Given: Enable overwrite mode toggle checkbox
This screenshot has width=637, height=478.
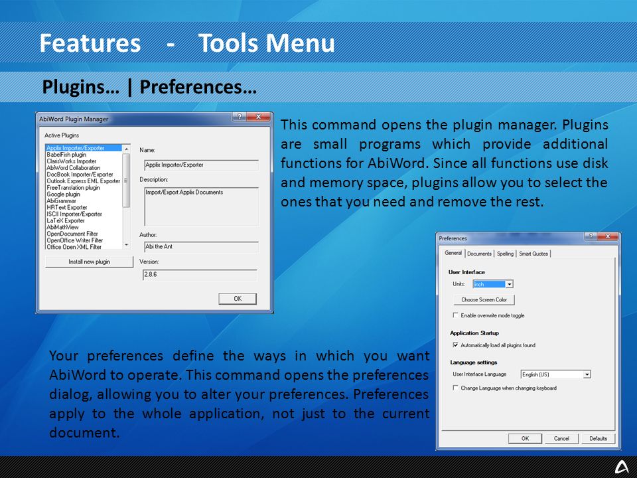Looking at the screenshot, I should coord(455,315).
